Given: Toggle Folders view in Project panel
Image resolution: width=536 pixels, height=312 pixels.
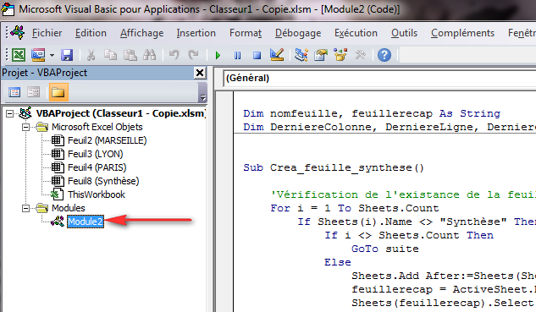Looking at the screenshot, I should [58, 92].
